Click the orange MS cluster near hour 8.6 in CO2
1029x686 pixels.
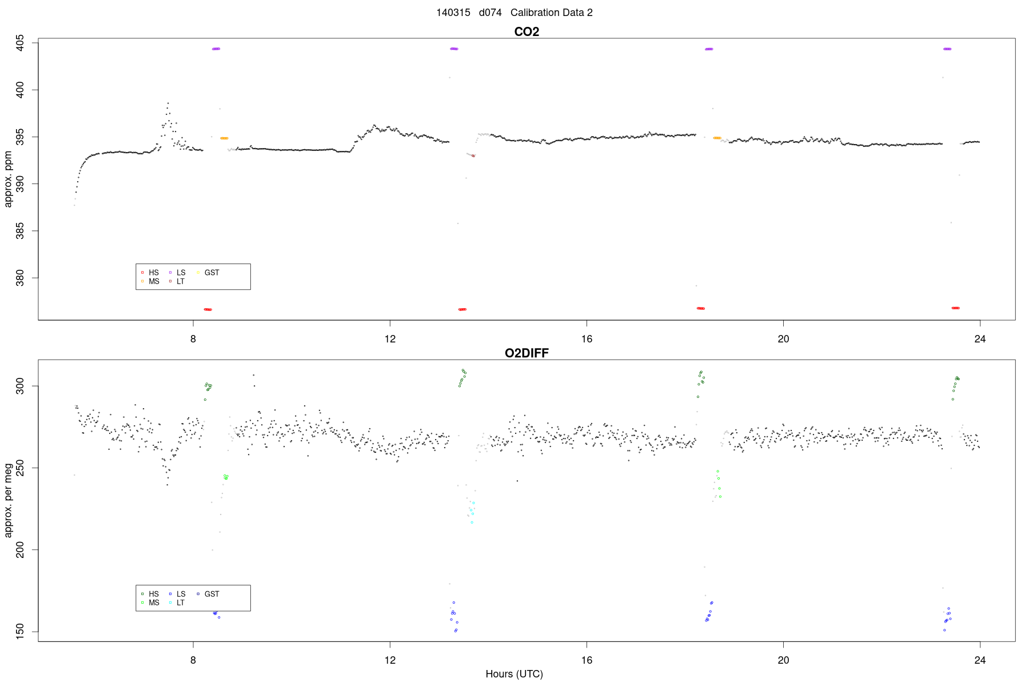coord(224,138)
